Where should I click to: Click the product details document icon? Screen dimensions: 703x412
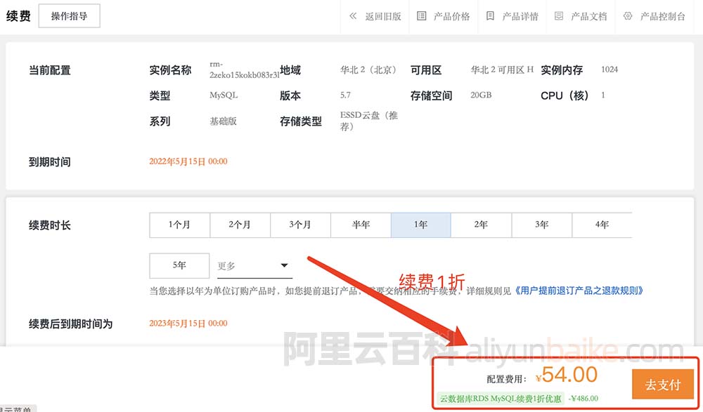pyautogui.click(x=490, y=16)
